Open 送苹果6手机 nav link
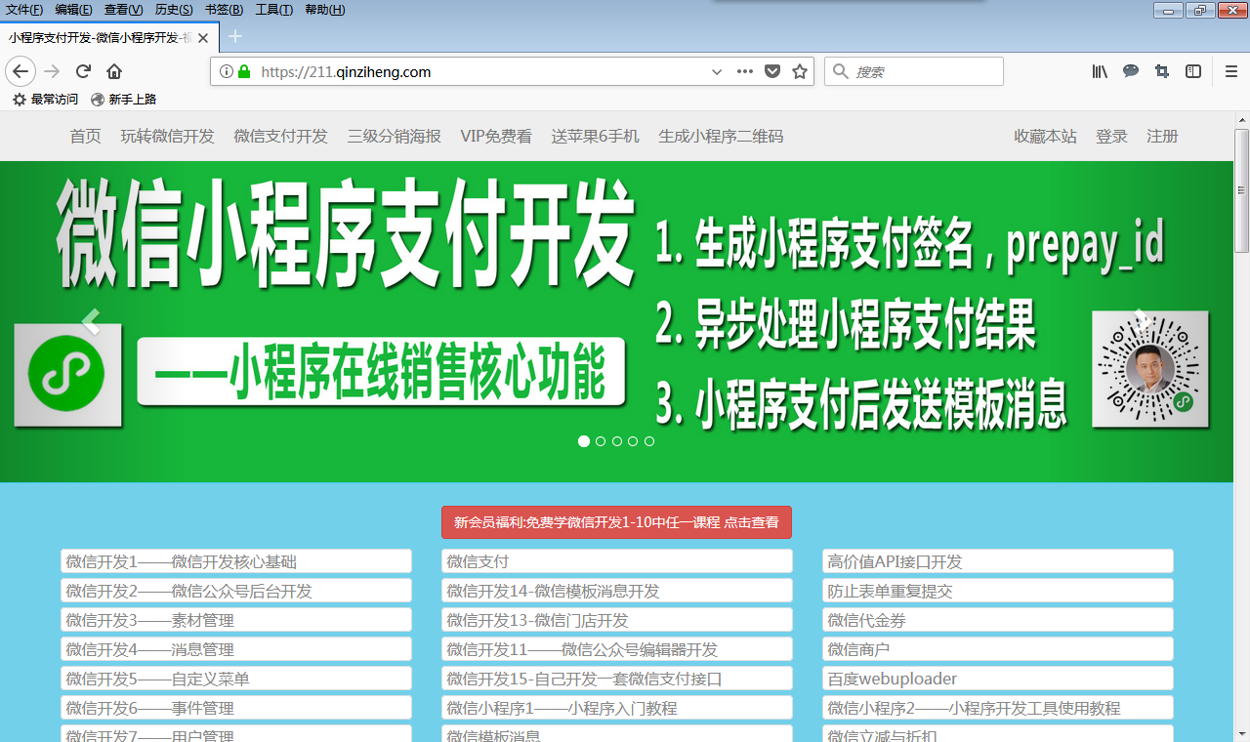This screenshot has height=742, width=1250. (595, 137)
